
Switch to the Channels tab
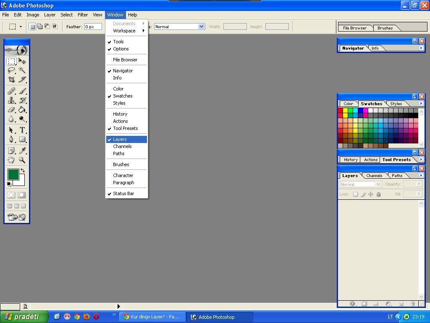pos(374,176)
